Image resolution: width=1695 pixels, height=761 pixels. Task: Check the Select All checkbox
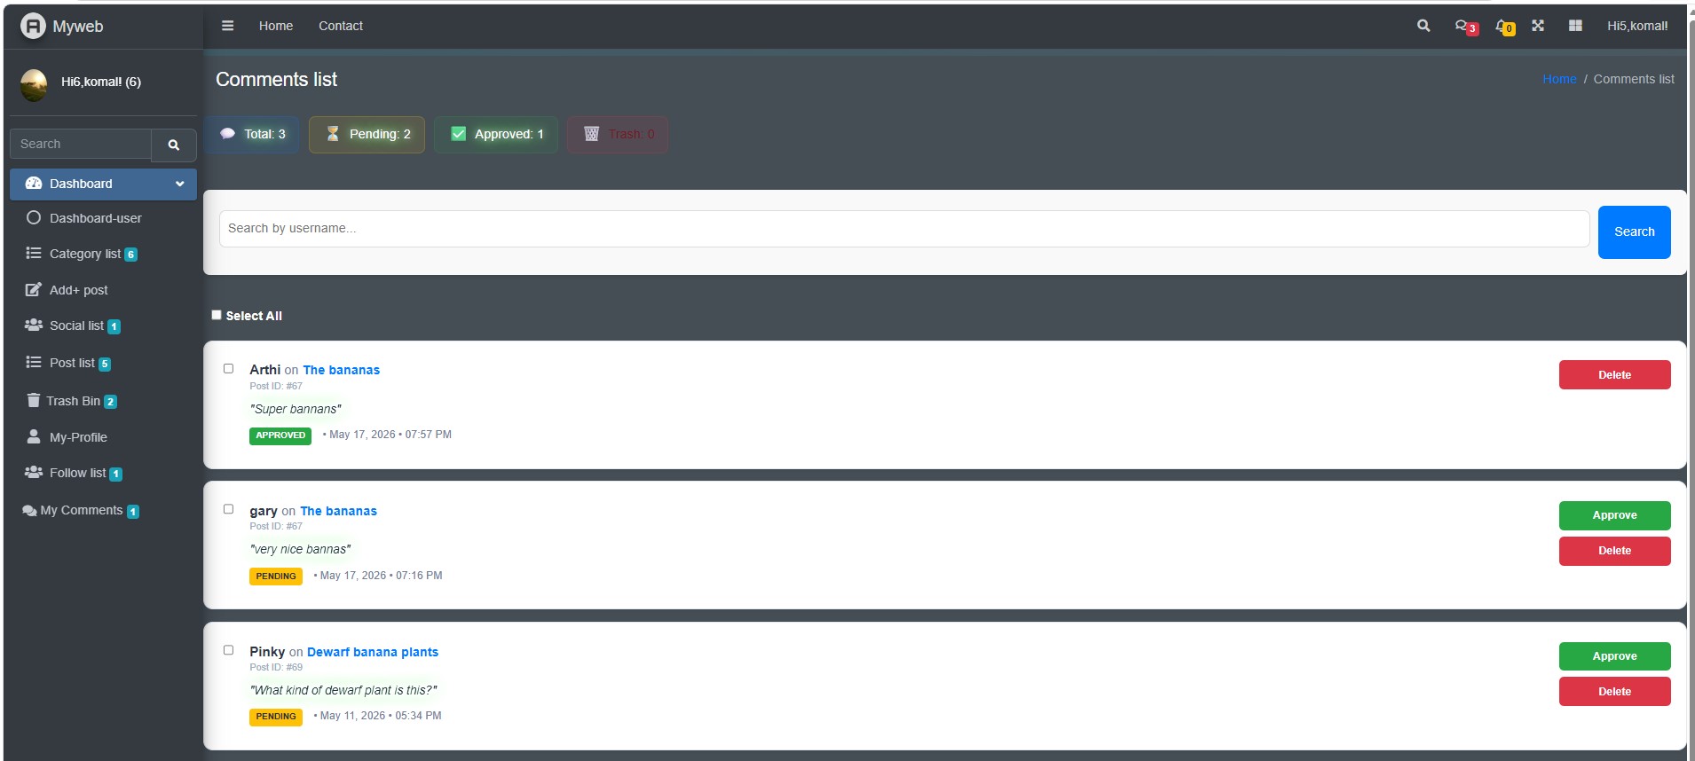pyautogui.click(x=217, y=315)
